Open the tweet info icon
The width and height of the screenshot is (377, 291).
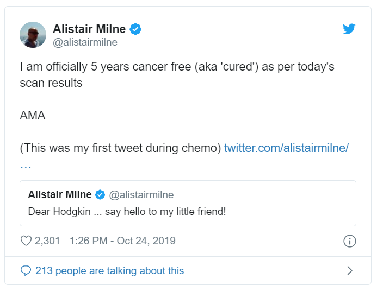click(350, 241)
